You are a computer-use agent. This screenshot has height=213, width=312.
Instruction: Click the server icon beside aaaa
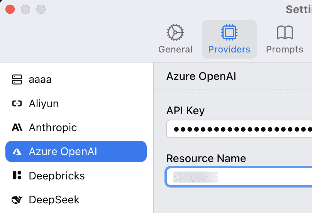[x=17, y=79]
